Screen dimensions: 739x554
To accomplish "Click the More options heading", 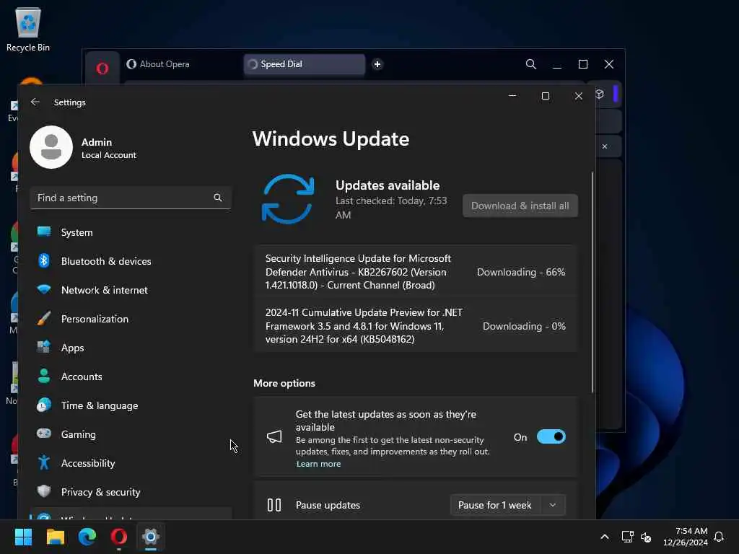I will point(284,383).
